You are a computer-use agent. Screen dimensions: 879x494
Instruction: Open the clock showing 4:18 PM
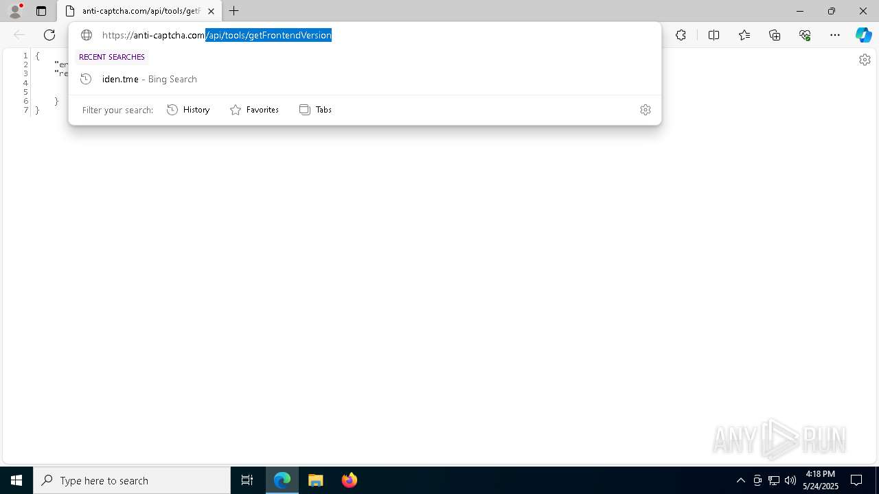[x=821, y=480]
